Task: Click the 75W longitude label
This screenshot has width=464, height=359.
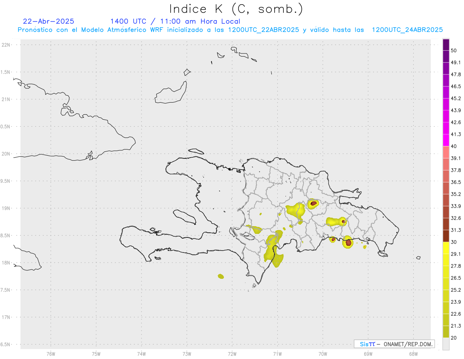Action: 96,354
